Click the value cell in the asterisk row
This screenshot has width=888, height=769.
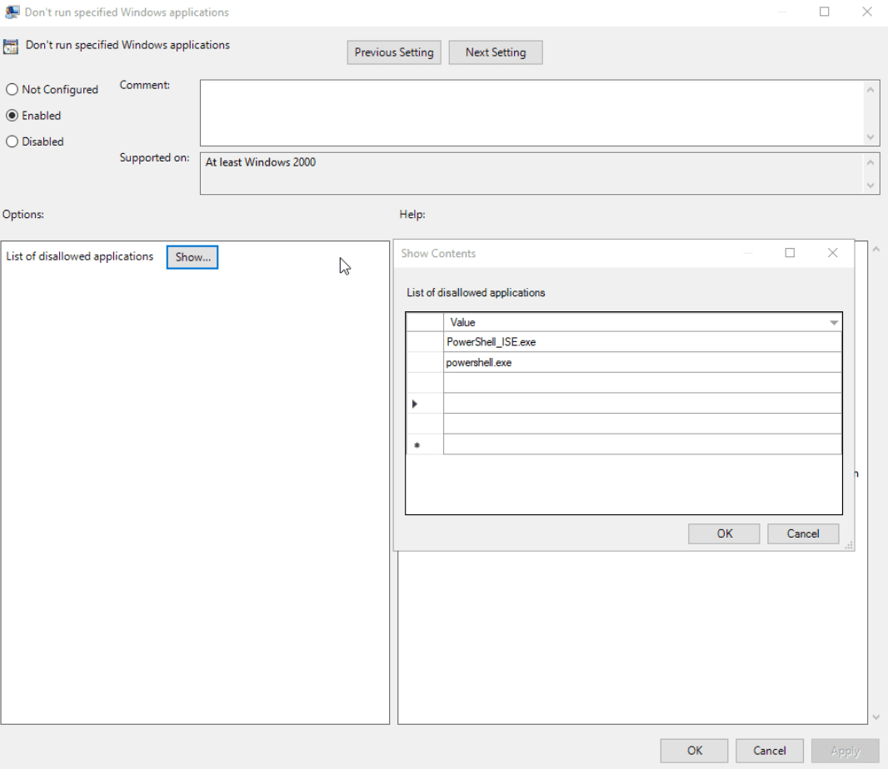point(642,444)
